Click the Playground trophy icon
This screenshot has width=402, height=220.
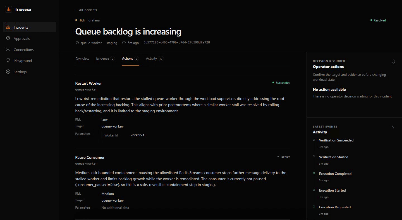click(x=8, y=61)
